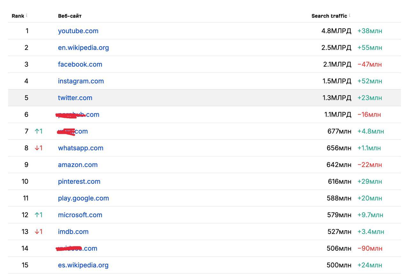Click the +3.4млн change value
This screenshot has width=409, height=274.
[371, 232]
